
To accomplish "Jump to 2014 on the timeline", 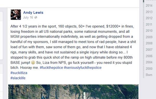I will [x=149, y=5].
